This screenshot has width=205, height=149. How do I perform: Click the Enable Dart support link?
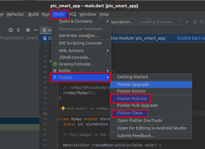click(x=191, y=38)
